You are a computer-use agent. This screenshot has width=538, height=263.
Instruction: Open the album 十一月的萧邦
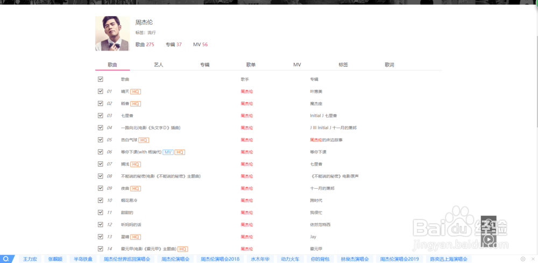click(322, 188)
